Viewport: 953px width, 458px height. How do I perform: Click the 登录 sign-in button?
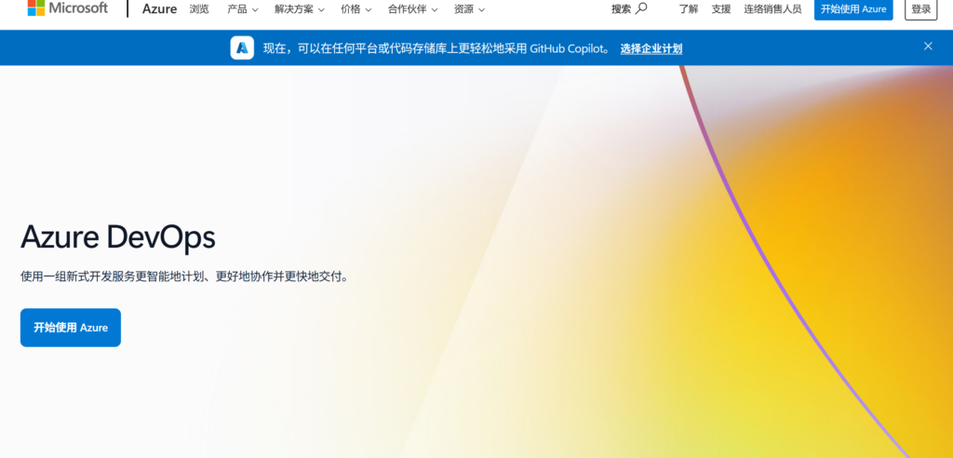click(920, 9)
